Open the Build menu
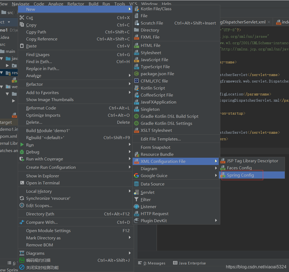 (x=94, y=4)
